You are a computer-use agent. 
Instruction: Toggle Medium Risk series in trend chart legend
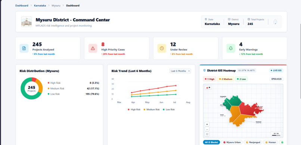coord(152,109)
